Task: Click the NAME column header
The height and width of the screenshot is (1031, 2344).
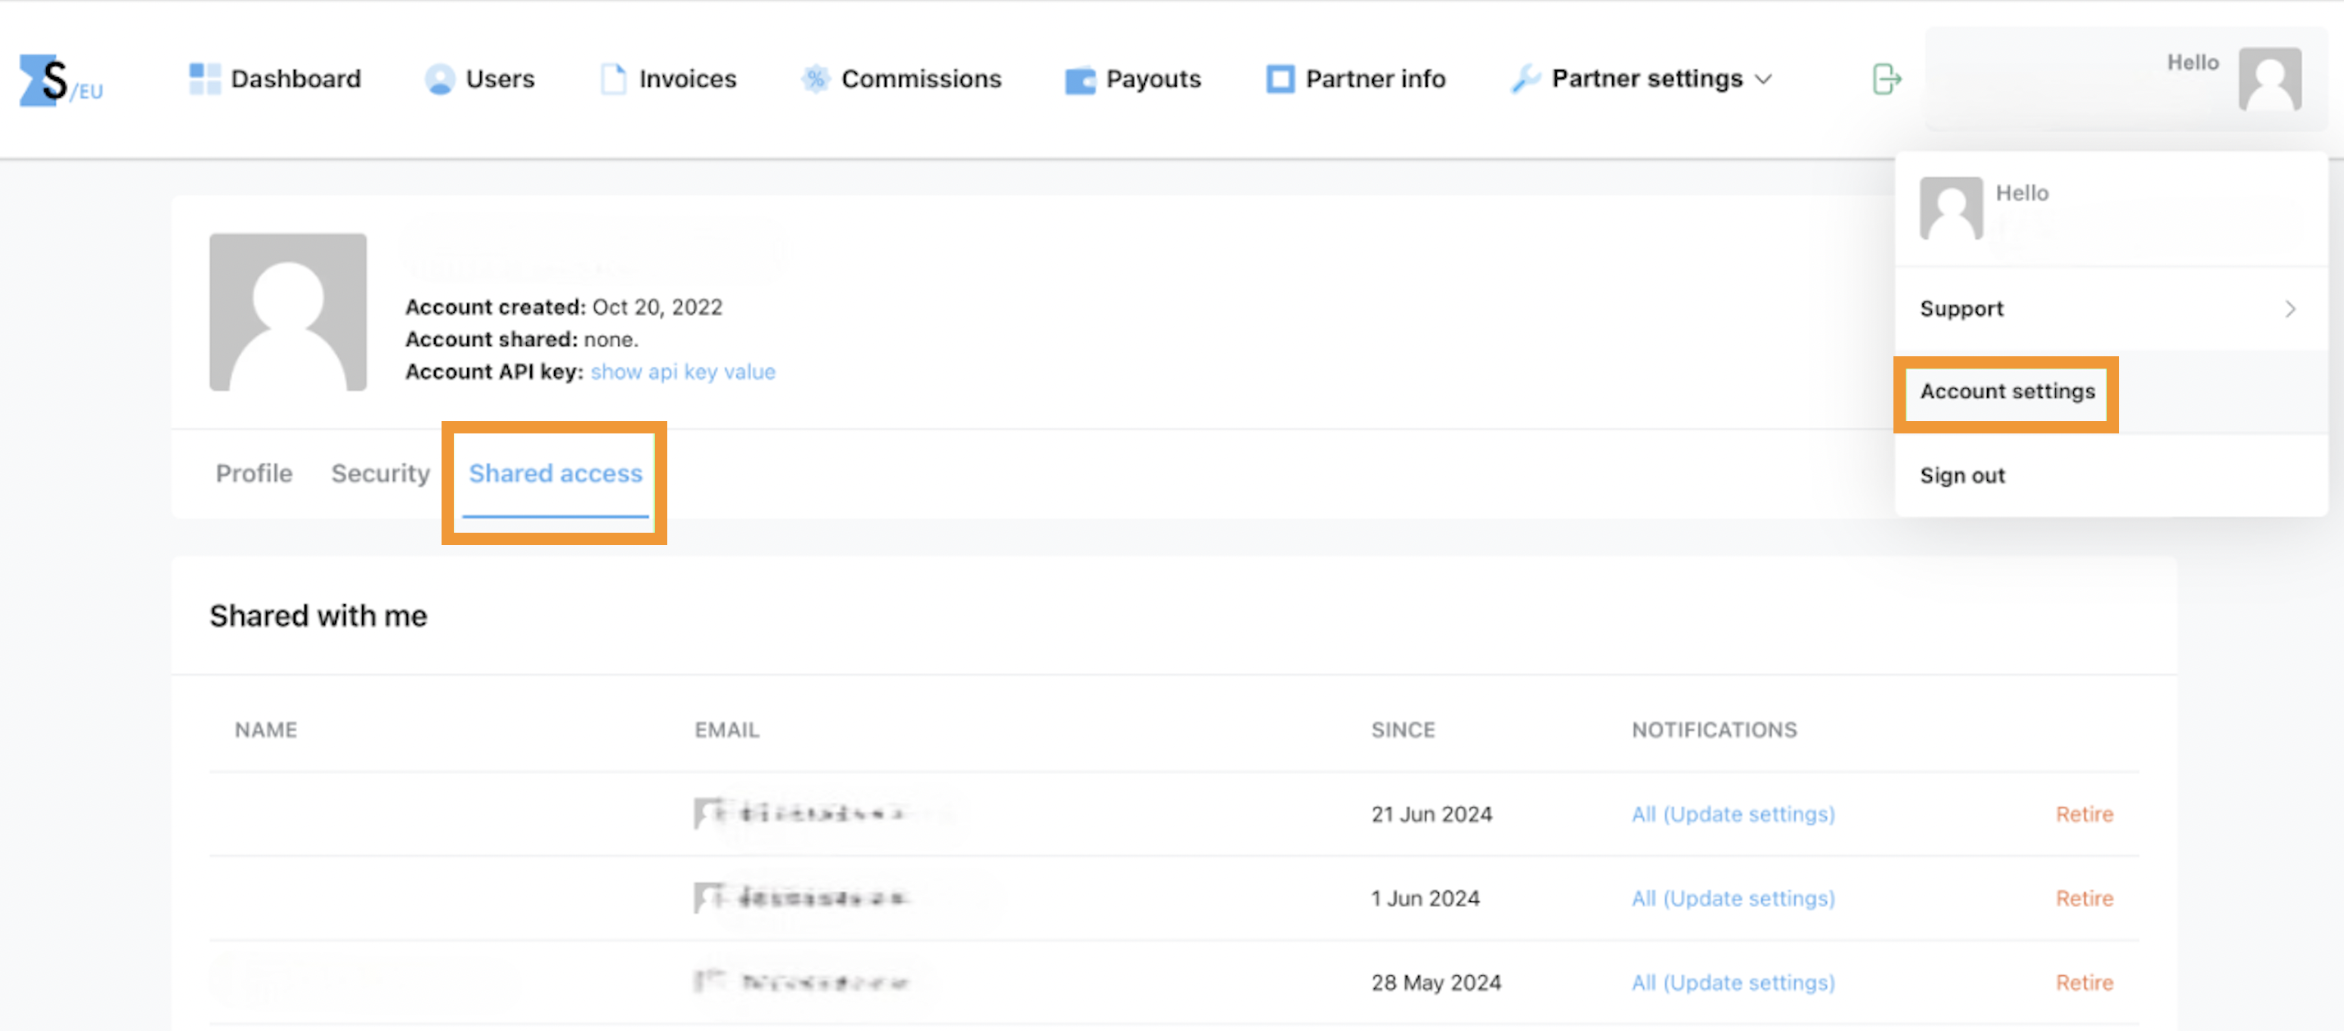Action: coord(266,731)
